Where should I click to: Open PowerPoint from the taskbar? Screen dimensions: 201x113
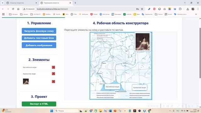coord(115,111)
